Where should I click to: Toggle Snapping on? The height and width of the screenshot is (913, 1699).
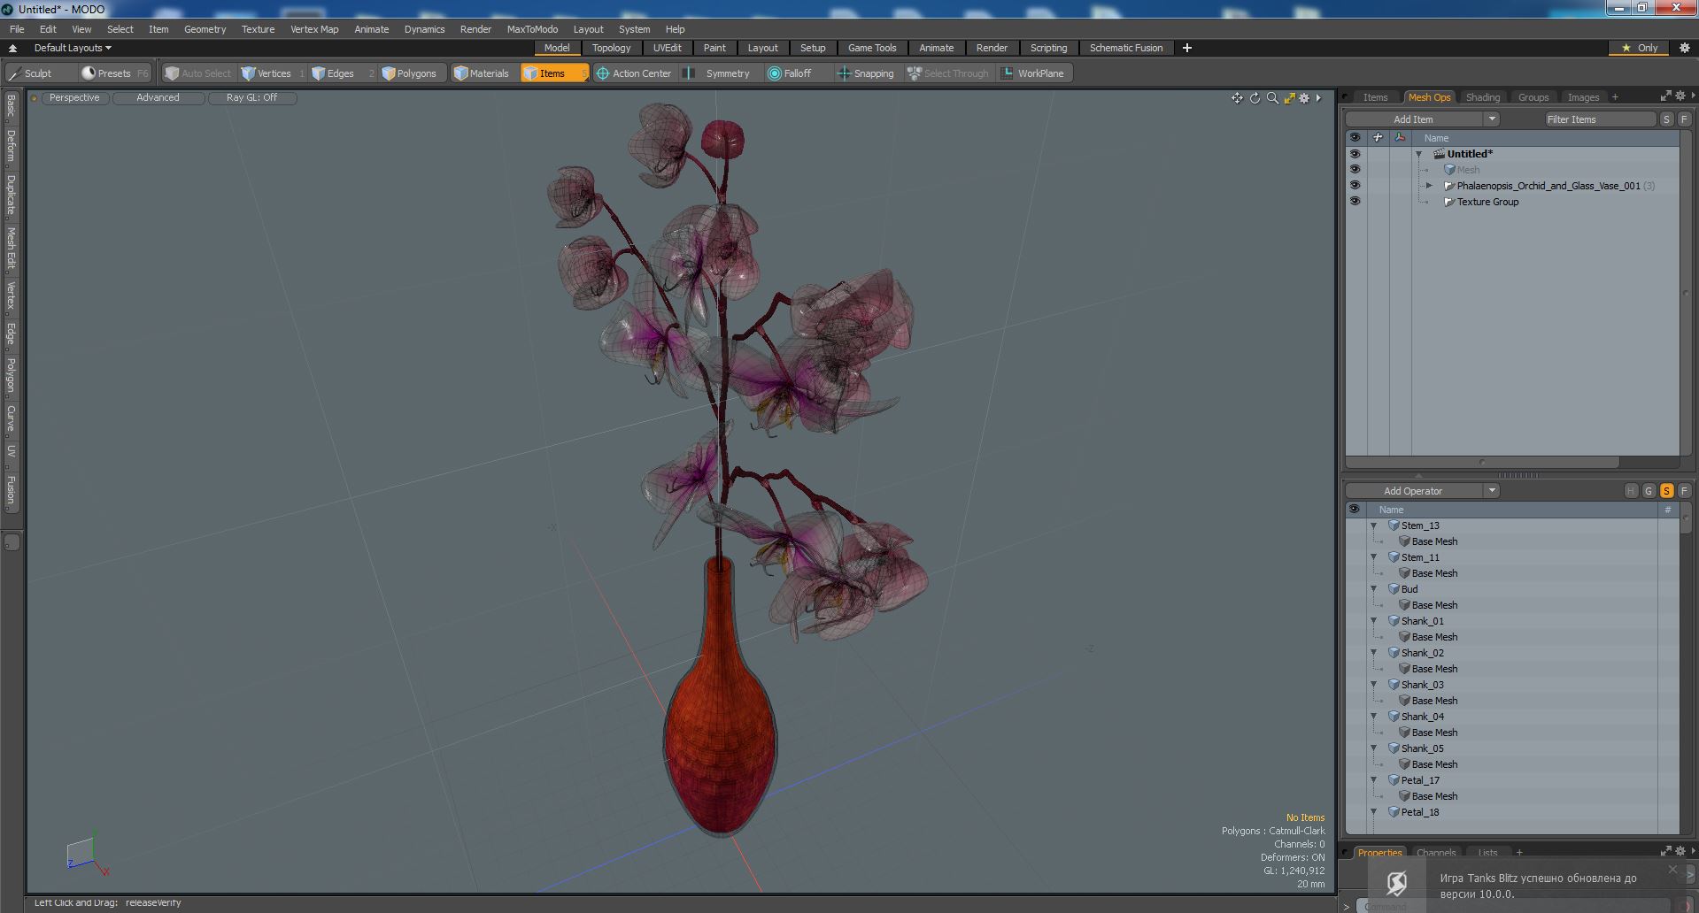866,73
